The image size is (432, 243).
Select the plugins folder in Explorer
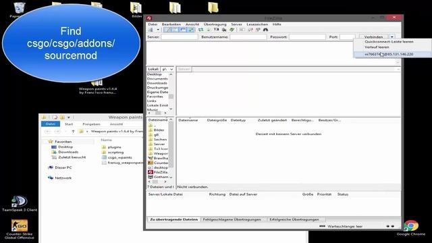(x=111, y=147)
